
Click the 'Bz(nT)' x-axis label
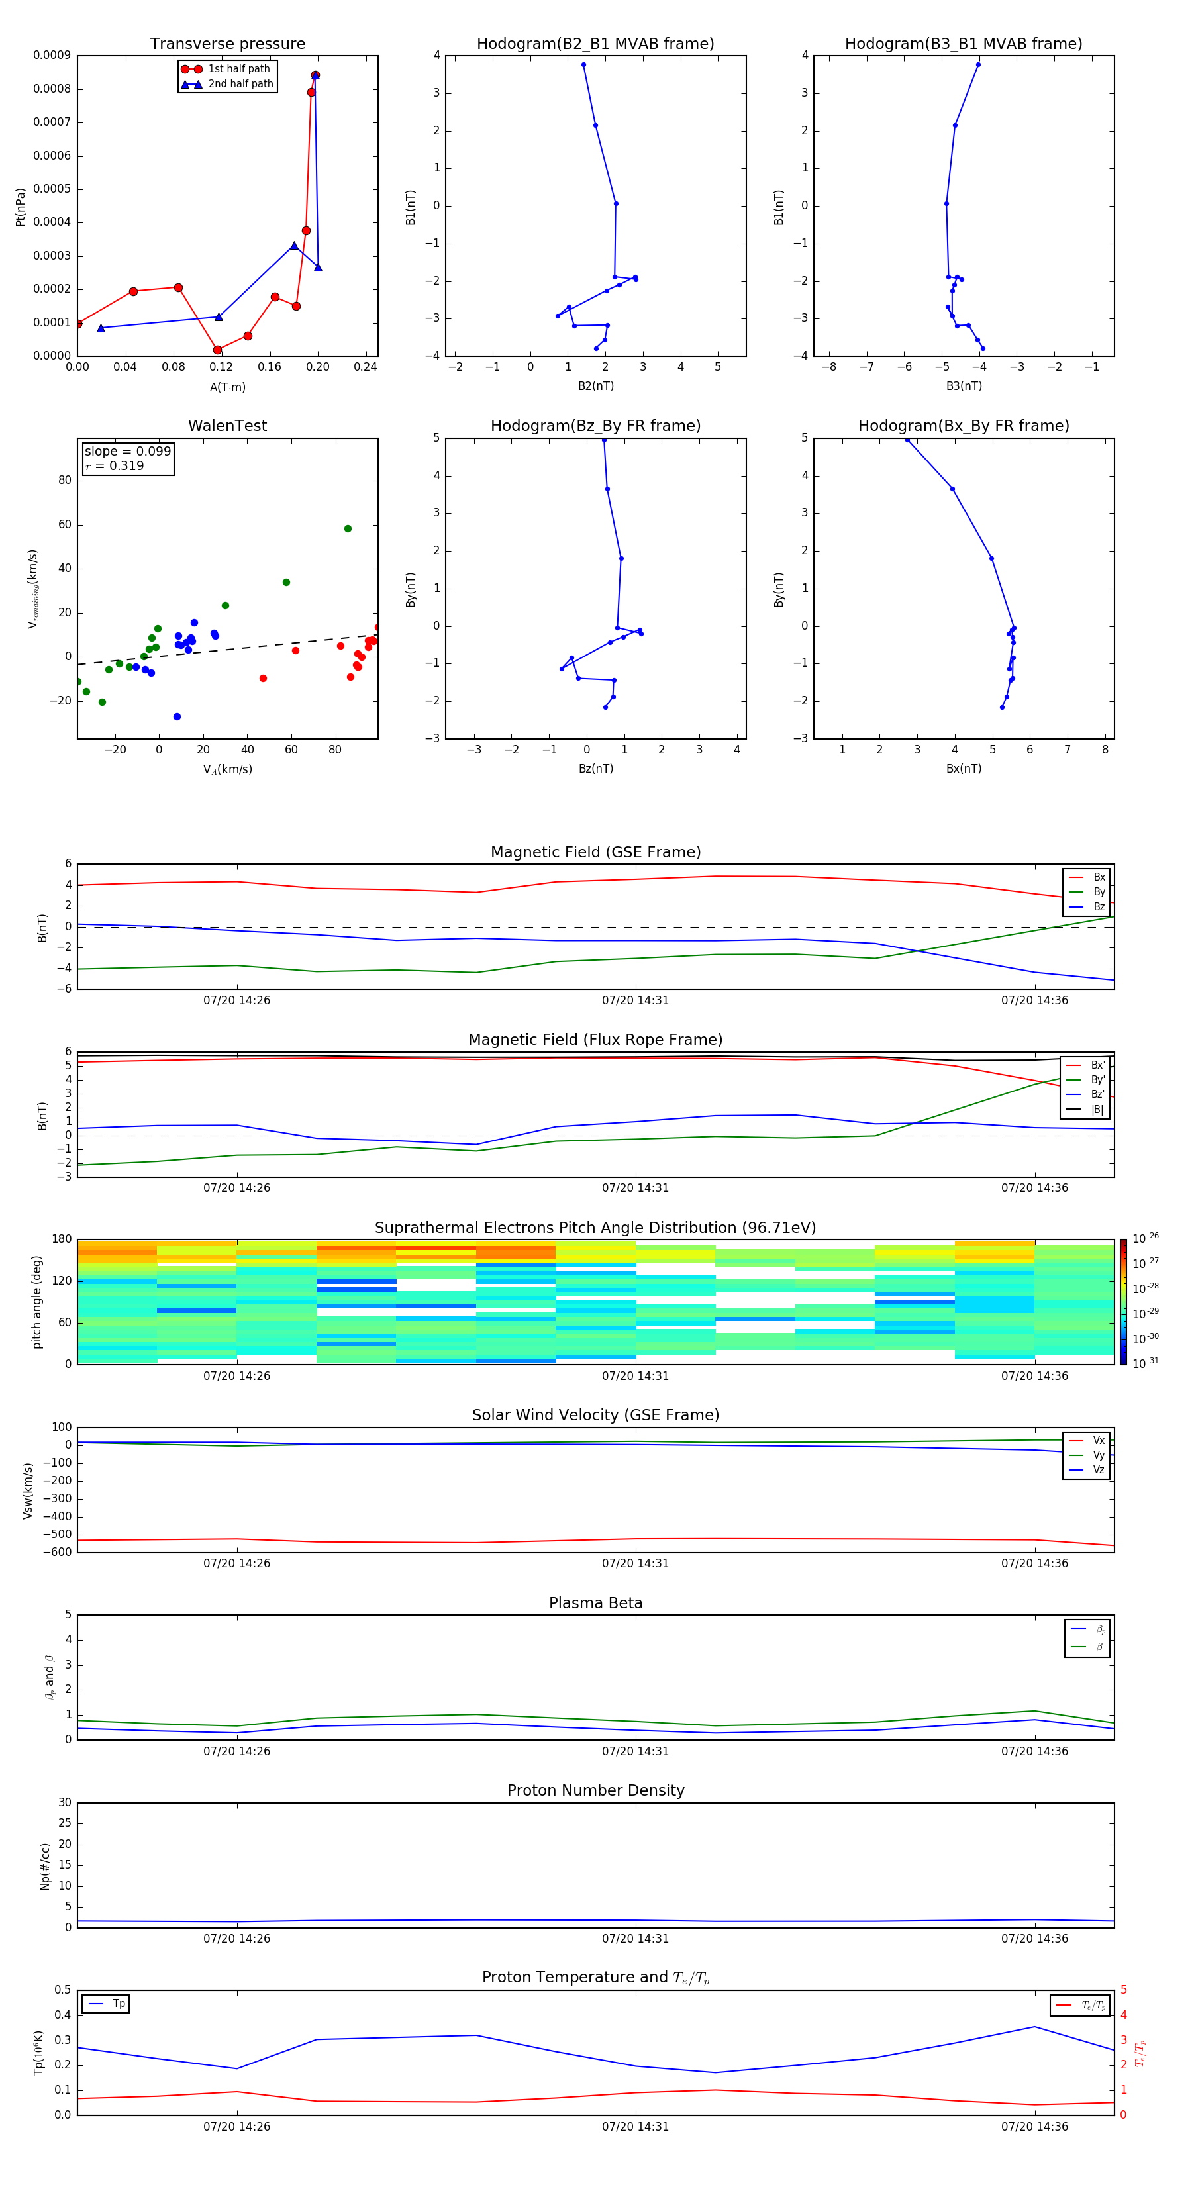pos(595,769)
